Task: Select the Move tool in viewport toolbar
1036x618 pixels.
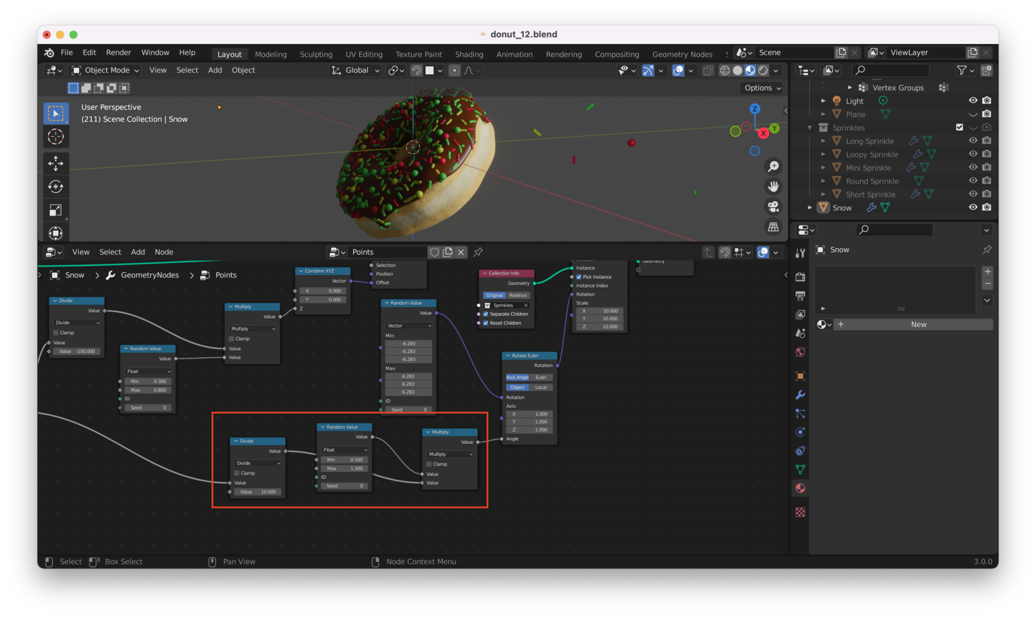Action: pos(55,163)
